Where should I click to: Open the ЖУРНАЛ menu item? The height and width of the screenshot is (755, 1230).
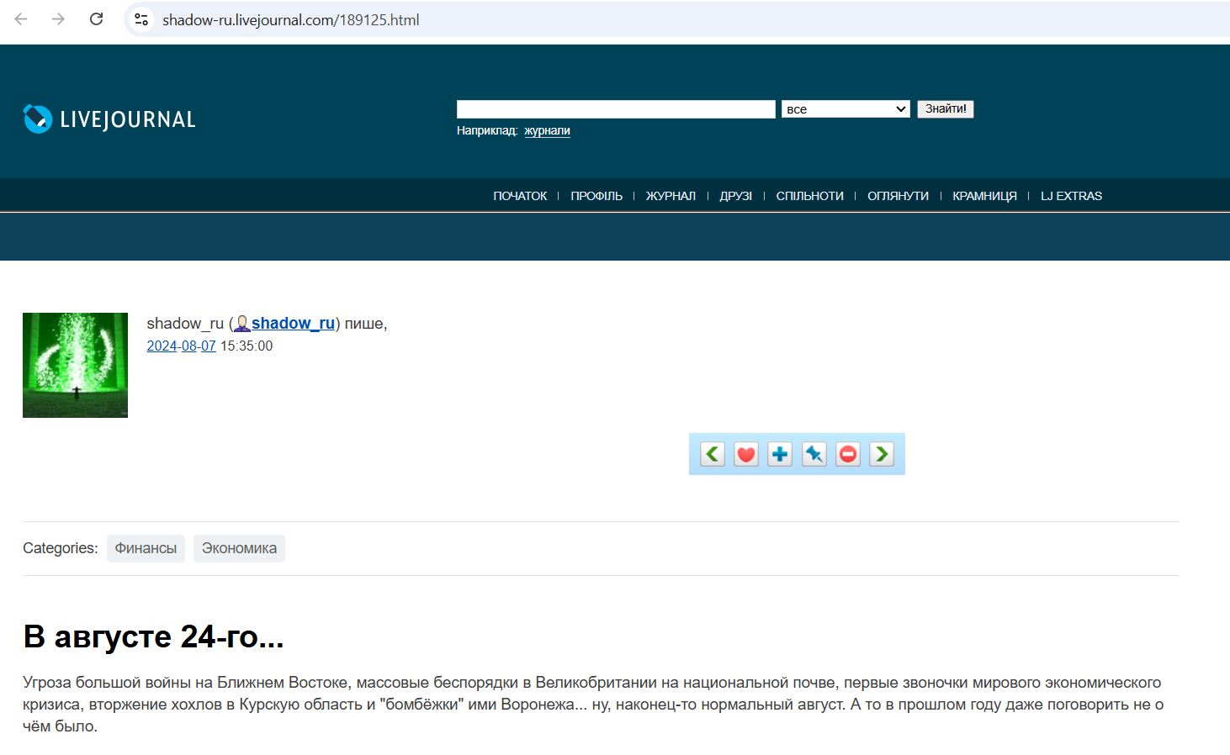(x=671, y=196)
